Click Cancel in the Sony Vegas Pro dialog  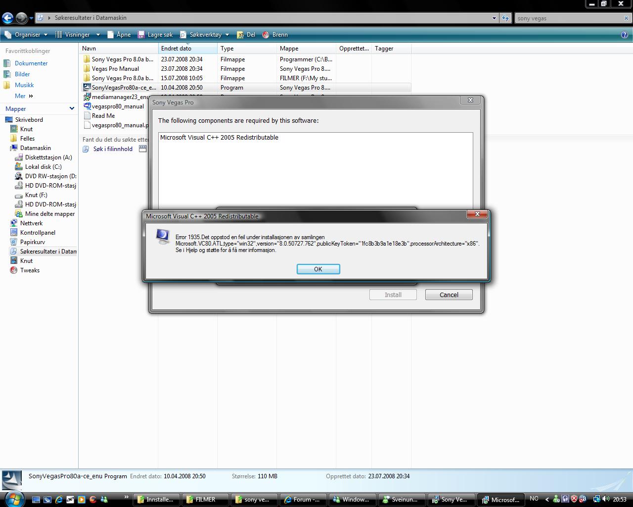pos(449,295)
